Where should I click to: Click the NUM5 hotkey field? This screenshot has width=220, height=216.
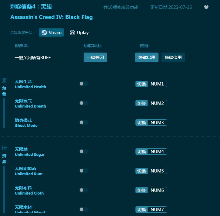tap(157, 171)
